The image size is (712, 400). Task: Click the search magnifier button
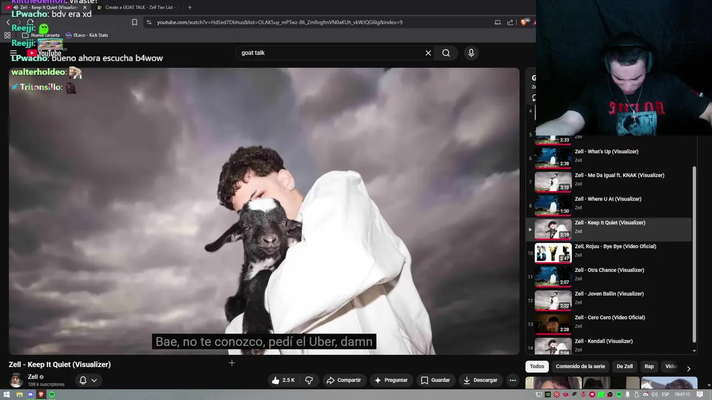pyautogui.click(x=446, y=53)
